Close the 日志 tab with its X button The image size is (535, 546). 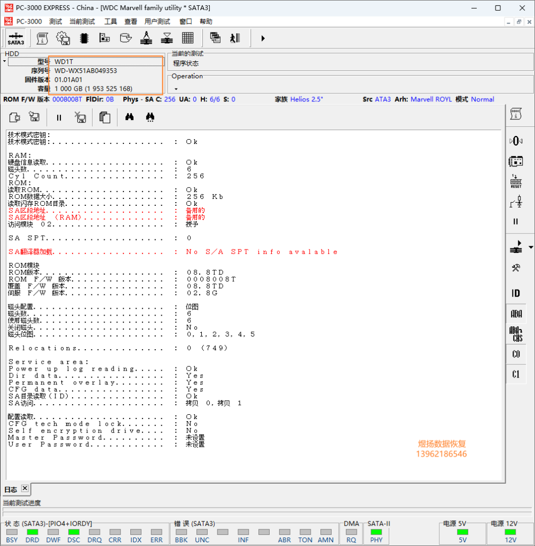point(25,488)
